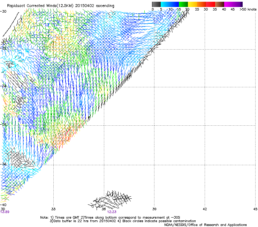Click longitude axis label '33'
This screenshot has height=227, width=258.
click(53, 209)
